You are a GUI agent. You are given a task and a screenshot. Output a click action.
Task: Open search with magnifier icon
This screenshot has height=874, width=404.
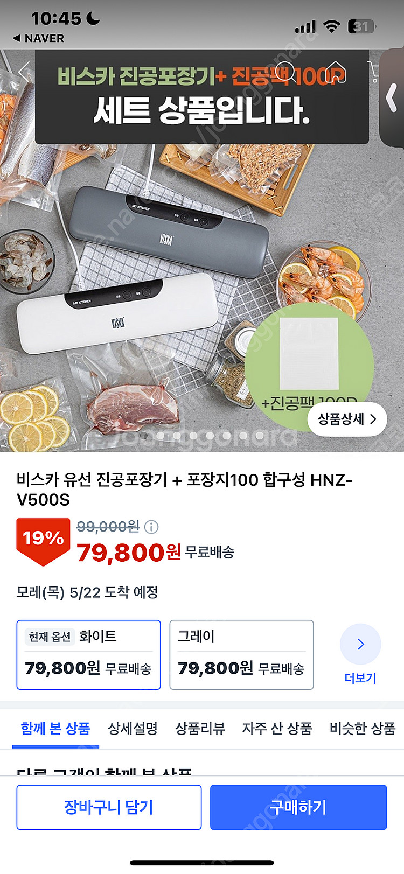pos(285,72)
